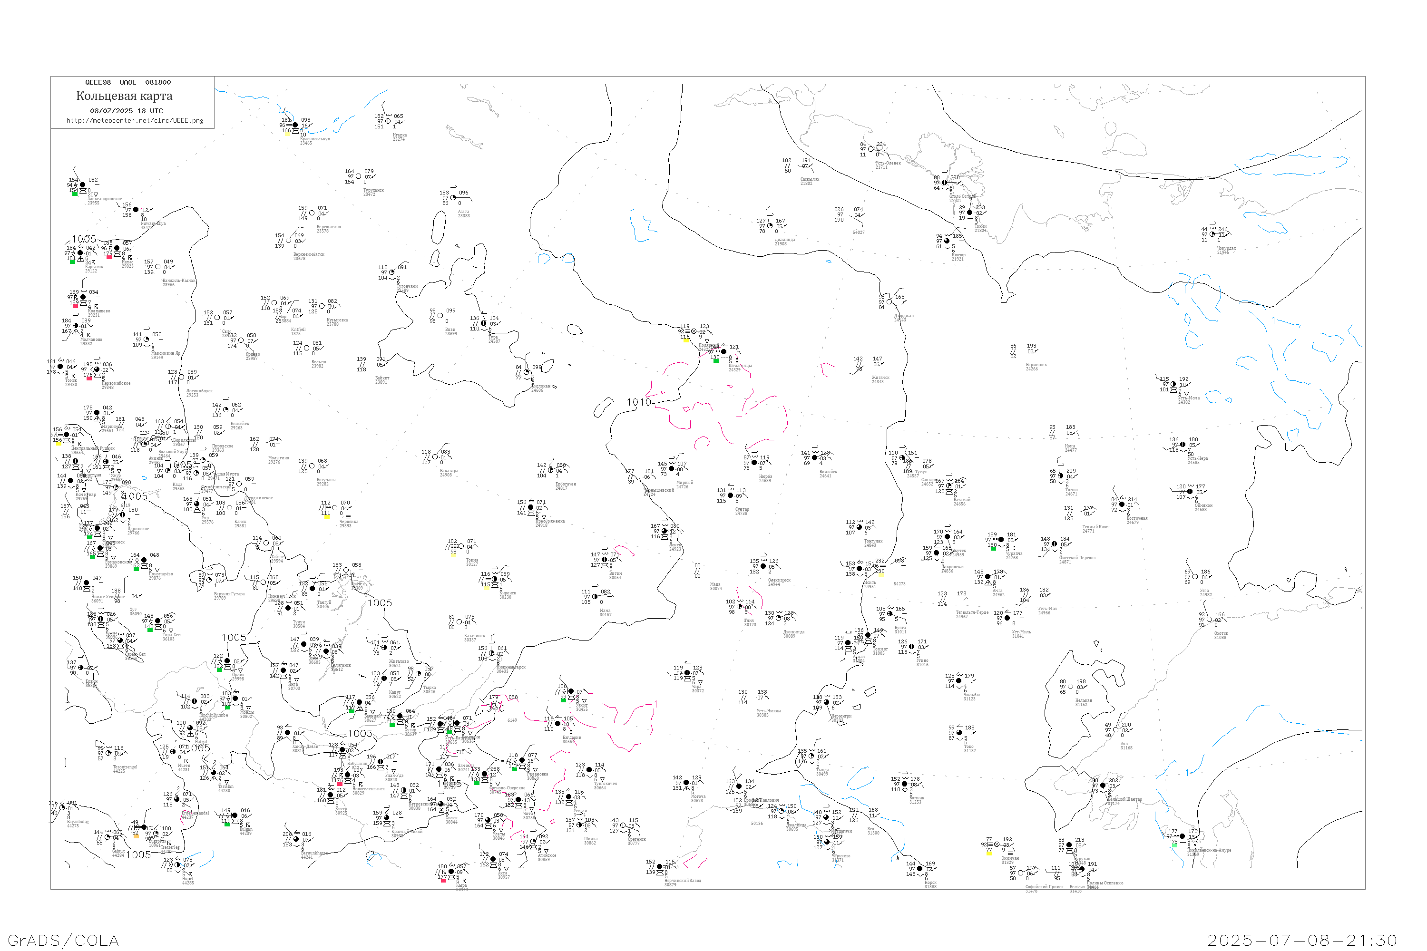Click the overcast station circle at Красноселькуп
Image resolution: width=1427 pixels, height=951 pixels.
click(295, 125)
